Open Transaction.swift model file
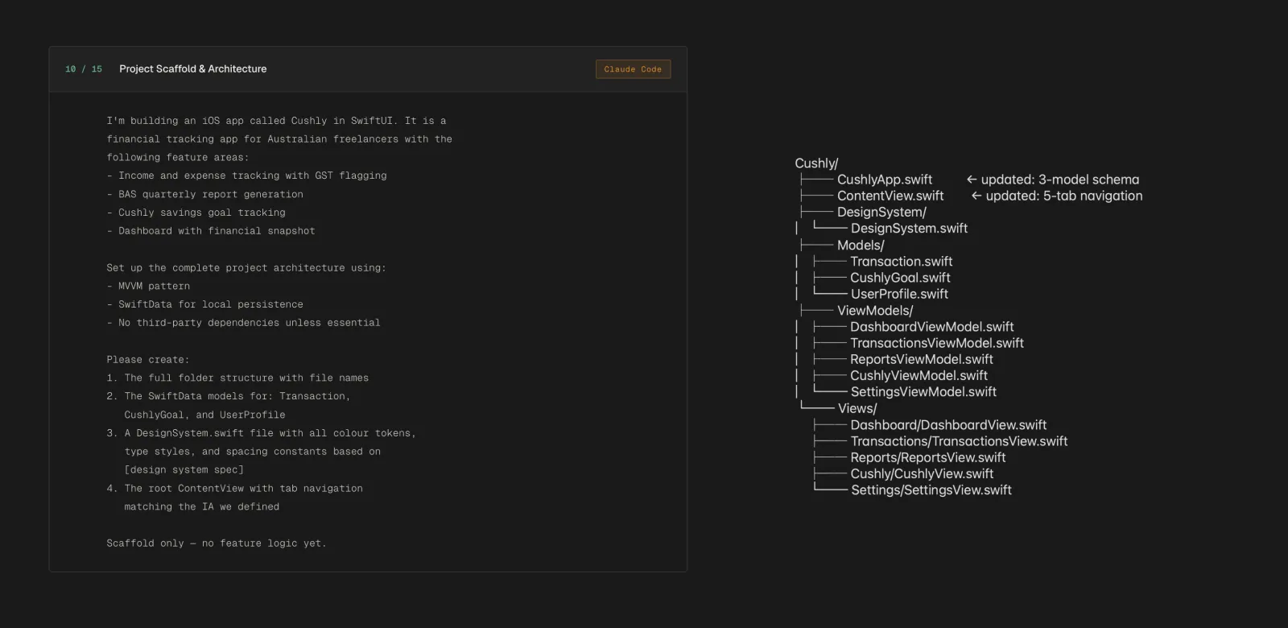The width and height of the screenshot is (1288, 628). 902,262
